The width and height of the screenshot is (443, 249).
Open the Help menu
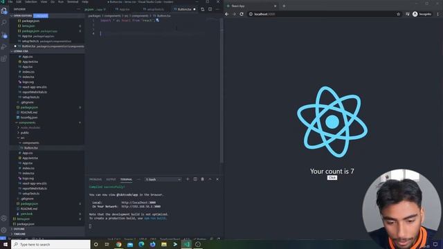click(x=85, y=1)
